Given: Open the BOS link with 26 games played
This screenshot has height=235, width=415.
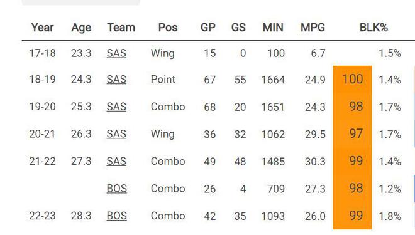Looking at the screenshot, I should (x=117, y=189).
